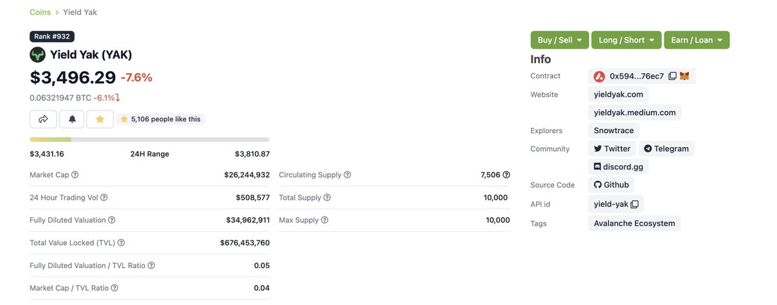Click the $676,453,760 TVL value
Viewport: 777px width, 305px height.
click(245, 243)
